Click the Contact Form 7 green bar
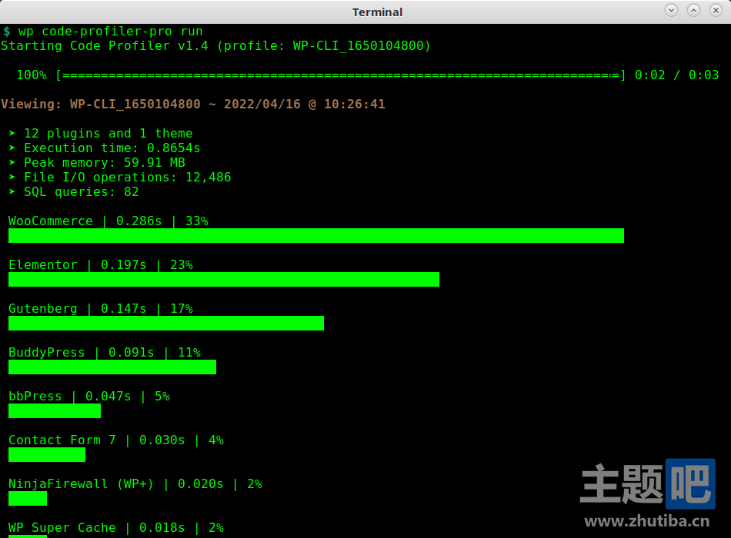Image resolution: width=731 pixels, height=538 pixels. pos(47,455)
